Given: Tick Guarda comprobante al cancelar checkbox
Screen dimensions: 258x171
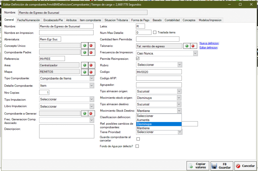Looking at the screenshot, I should pos(138,139).
